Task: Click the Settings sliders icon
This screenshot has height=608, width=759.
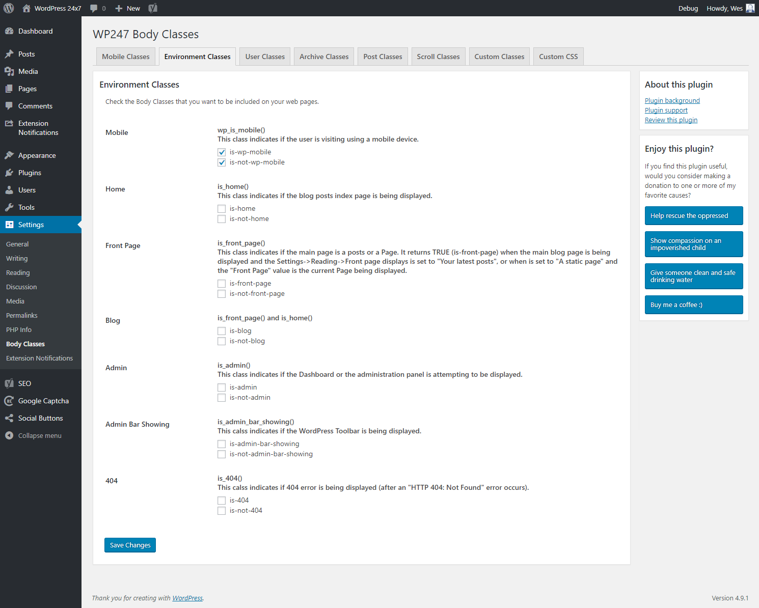Action: pos(9,225)
